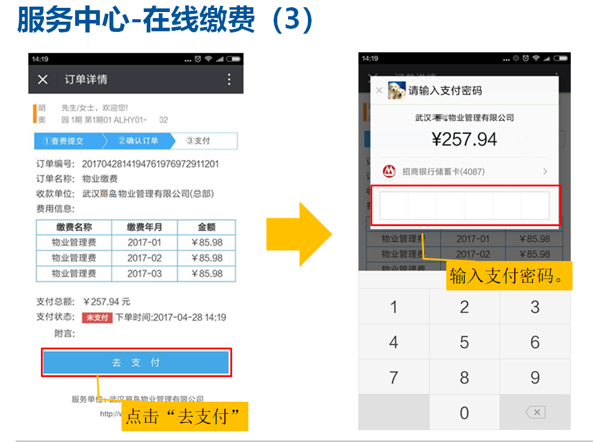The image size is (593, 442).
Task: Open the three-dot more options menu
Action: coord(229,80)
